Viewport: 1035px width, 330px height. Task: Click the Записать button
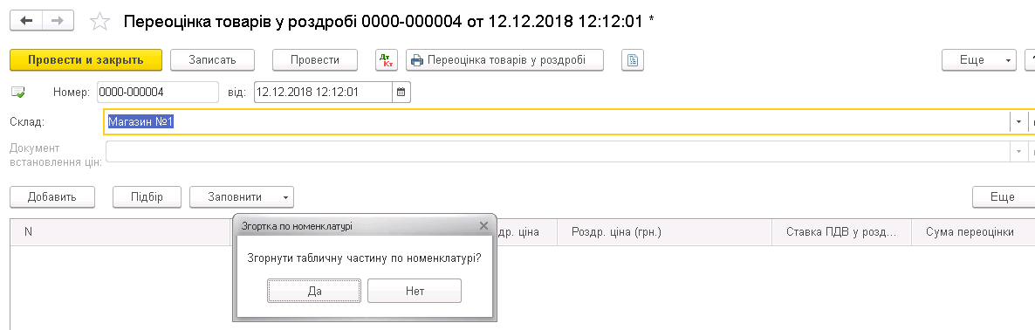click(213, 60)
